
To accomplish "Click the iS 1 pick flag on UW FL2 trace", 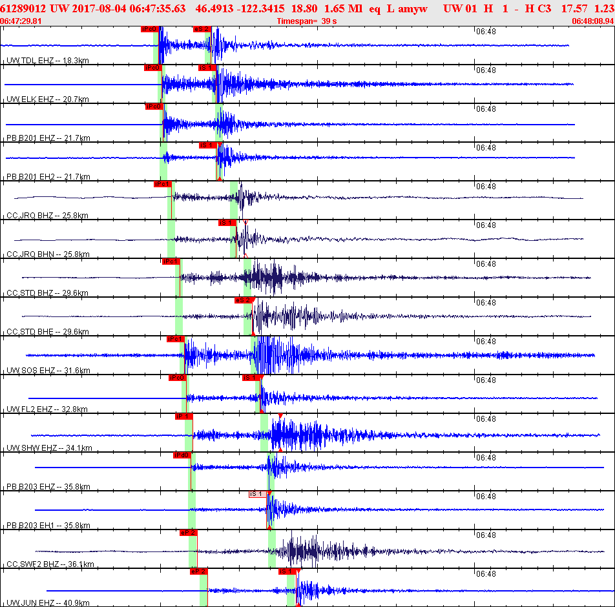I will (251, 378).
